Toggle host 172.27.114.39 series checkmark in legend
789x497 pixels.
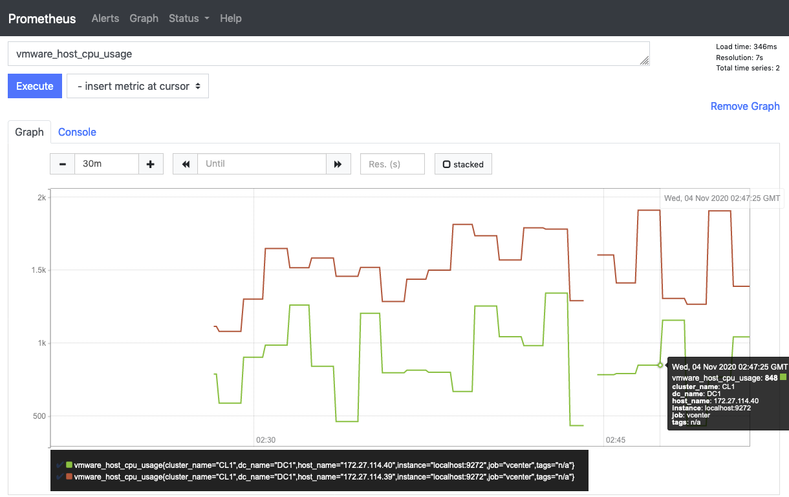pyautogui.click(x=60, y=476)
